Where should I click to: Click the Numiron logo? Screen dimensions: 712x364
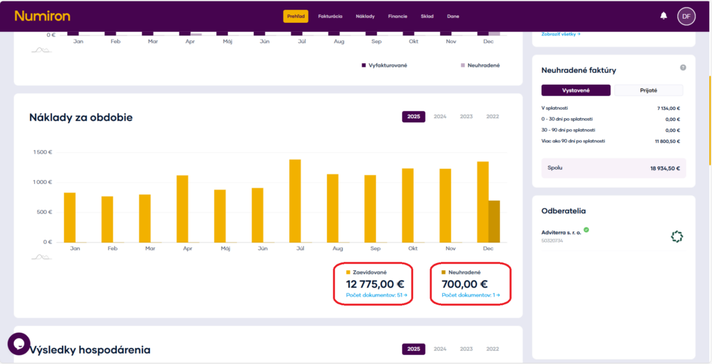[42, 16]
